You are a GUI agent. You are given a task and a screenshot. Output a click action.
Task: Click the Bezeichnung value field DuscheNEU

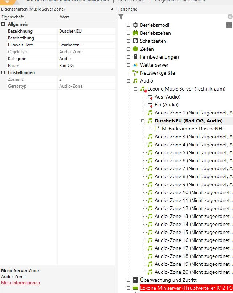[x=70, y=31]
